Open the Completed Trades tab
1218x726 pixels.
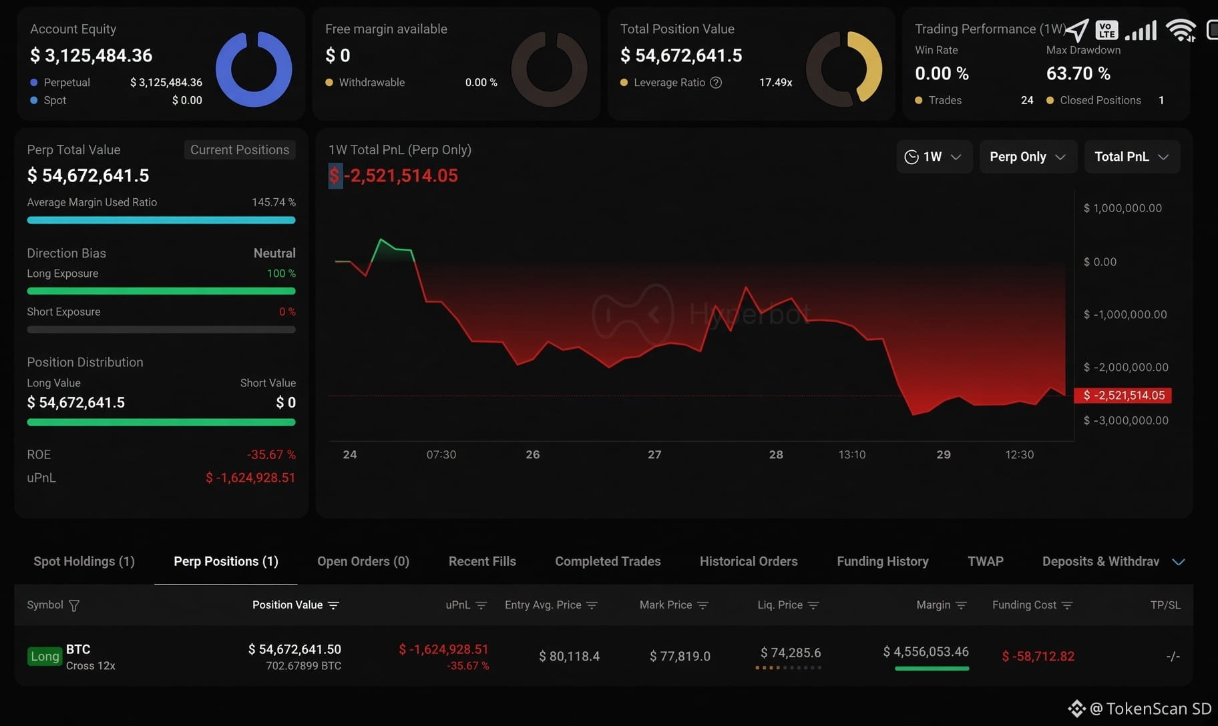608,561
